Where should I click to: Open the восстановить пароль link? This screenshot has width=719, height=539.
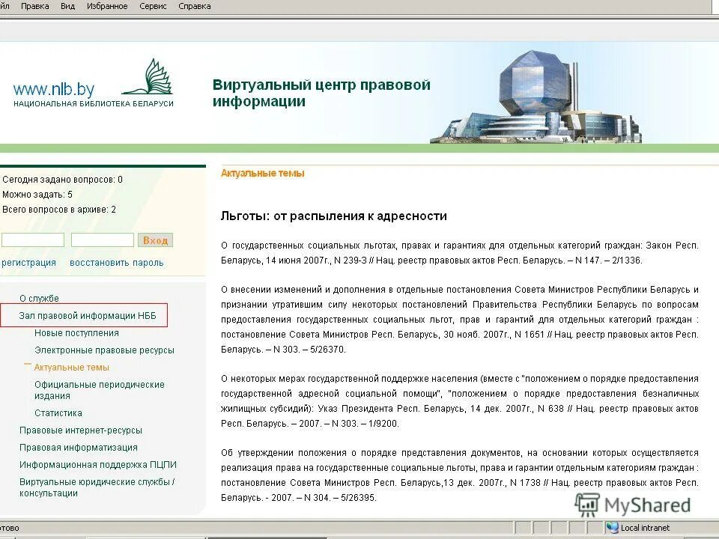pyautogui.click(x=117, y=263)
